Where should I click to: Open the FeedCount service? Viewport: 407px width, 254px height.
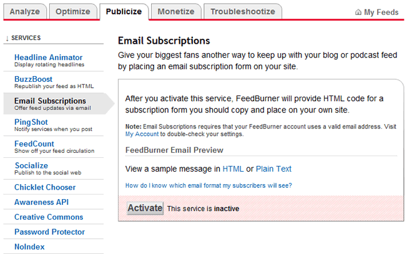34,144
